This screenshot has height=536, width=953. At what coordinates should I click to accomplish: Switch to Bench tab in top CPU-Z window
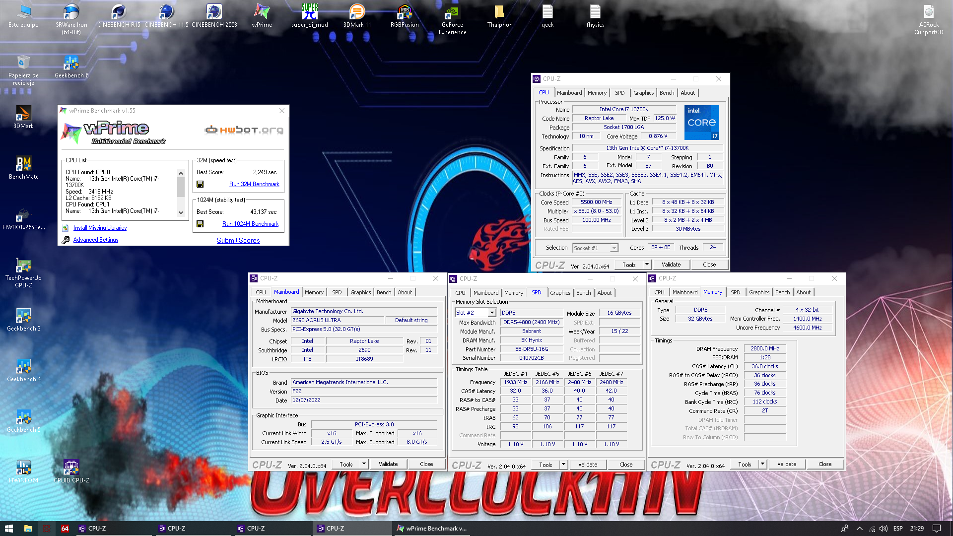pyautogui.click(x=667, y=93)
